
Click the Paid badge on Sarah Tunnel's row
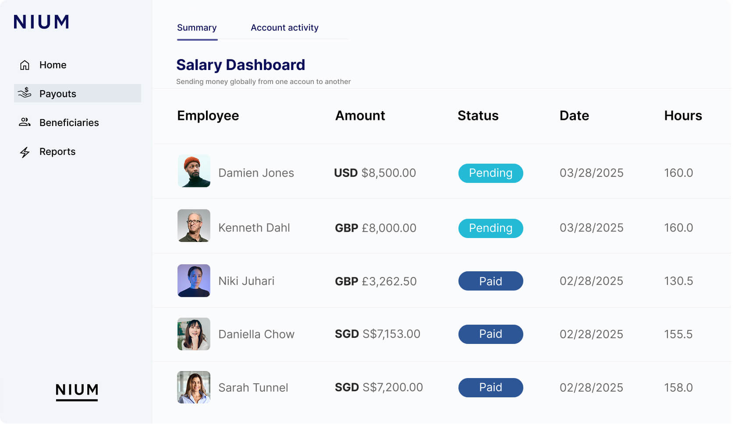pos(490,387)
